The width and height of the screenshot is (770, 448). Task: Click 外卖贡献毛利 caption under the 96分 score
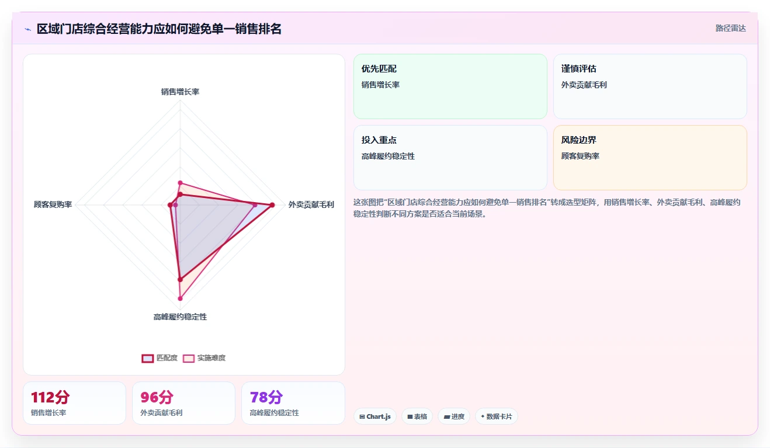click(161, 413)
